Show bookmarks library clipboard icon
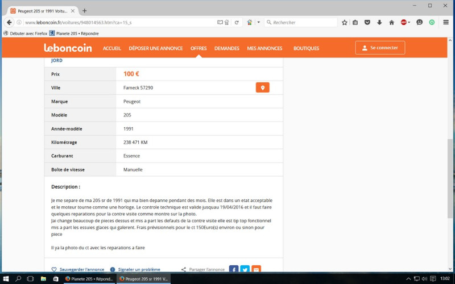Image resolution: width=455 pixels, height=284 pixels. [355, 22]
